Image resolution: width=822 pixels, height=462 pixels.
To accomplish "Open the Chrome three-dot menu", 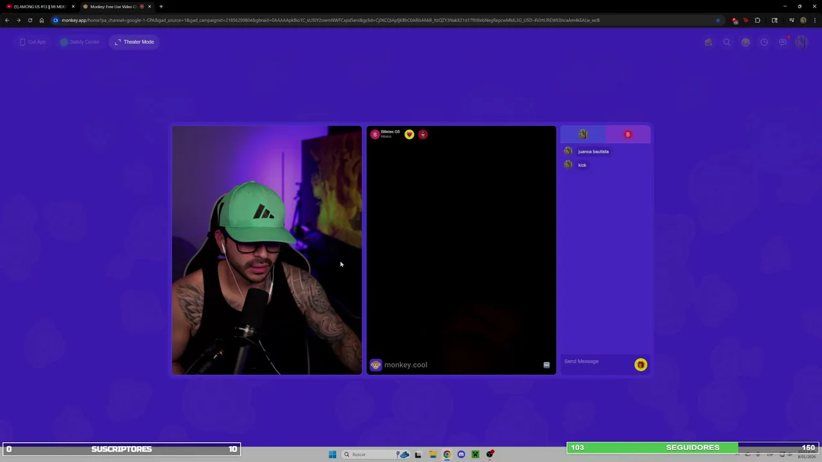I will (814, 20).
